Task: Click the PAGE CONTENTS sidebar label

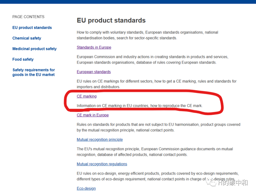Action: click(x=29, y=17)
